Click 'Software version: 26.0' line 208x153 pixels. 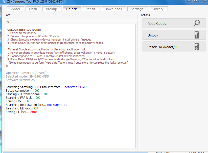22,80
